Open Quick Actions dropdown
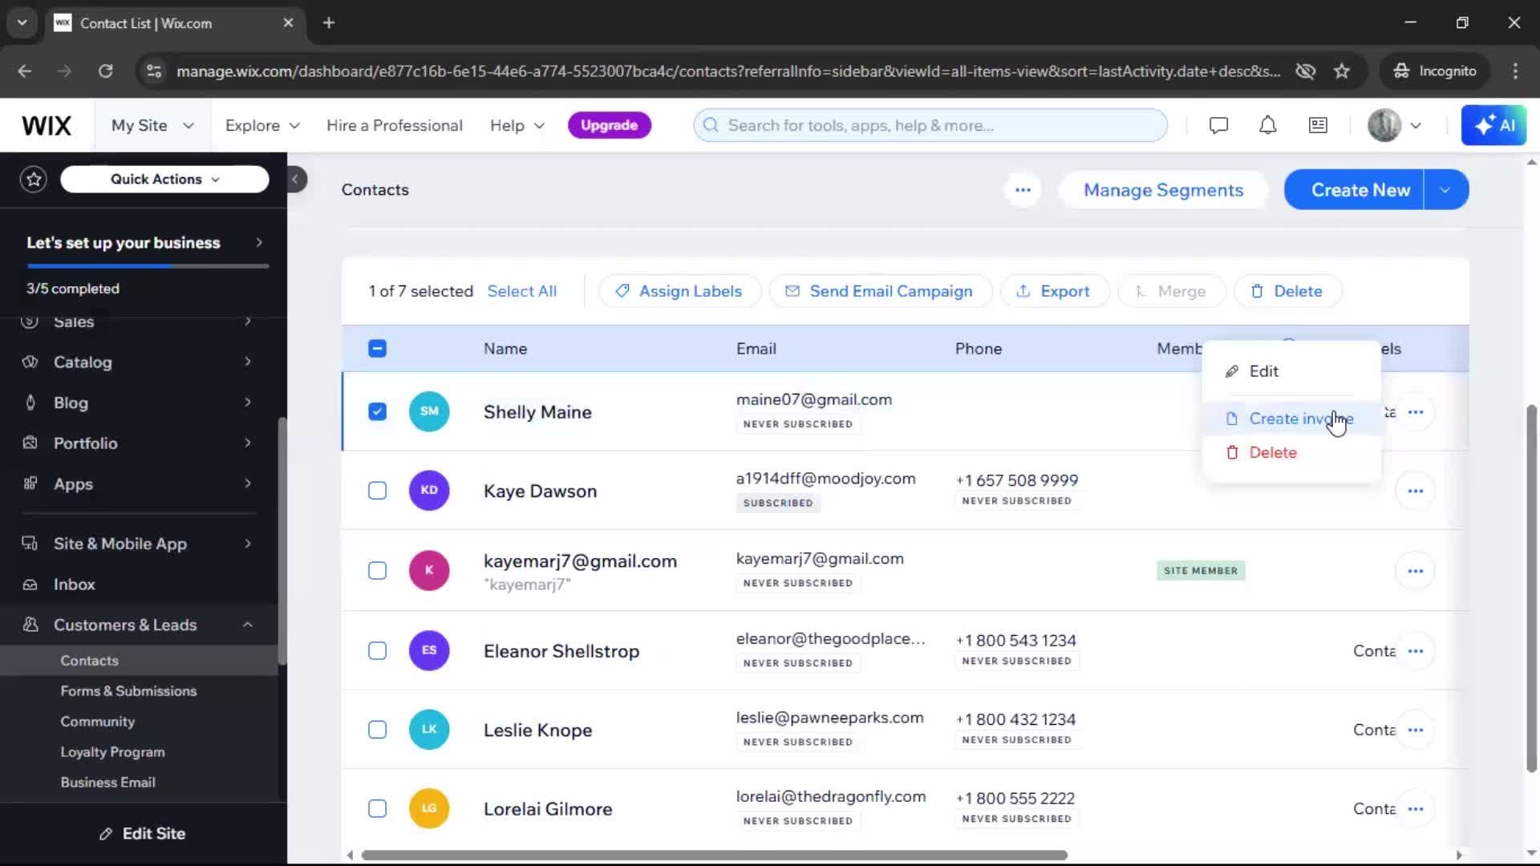The height and width of the screenshot is (866, 1540). [164, 180]
